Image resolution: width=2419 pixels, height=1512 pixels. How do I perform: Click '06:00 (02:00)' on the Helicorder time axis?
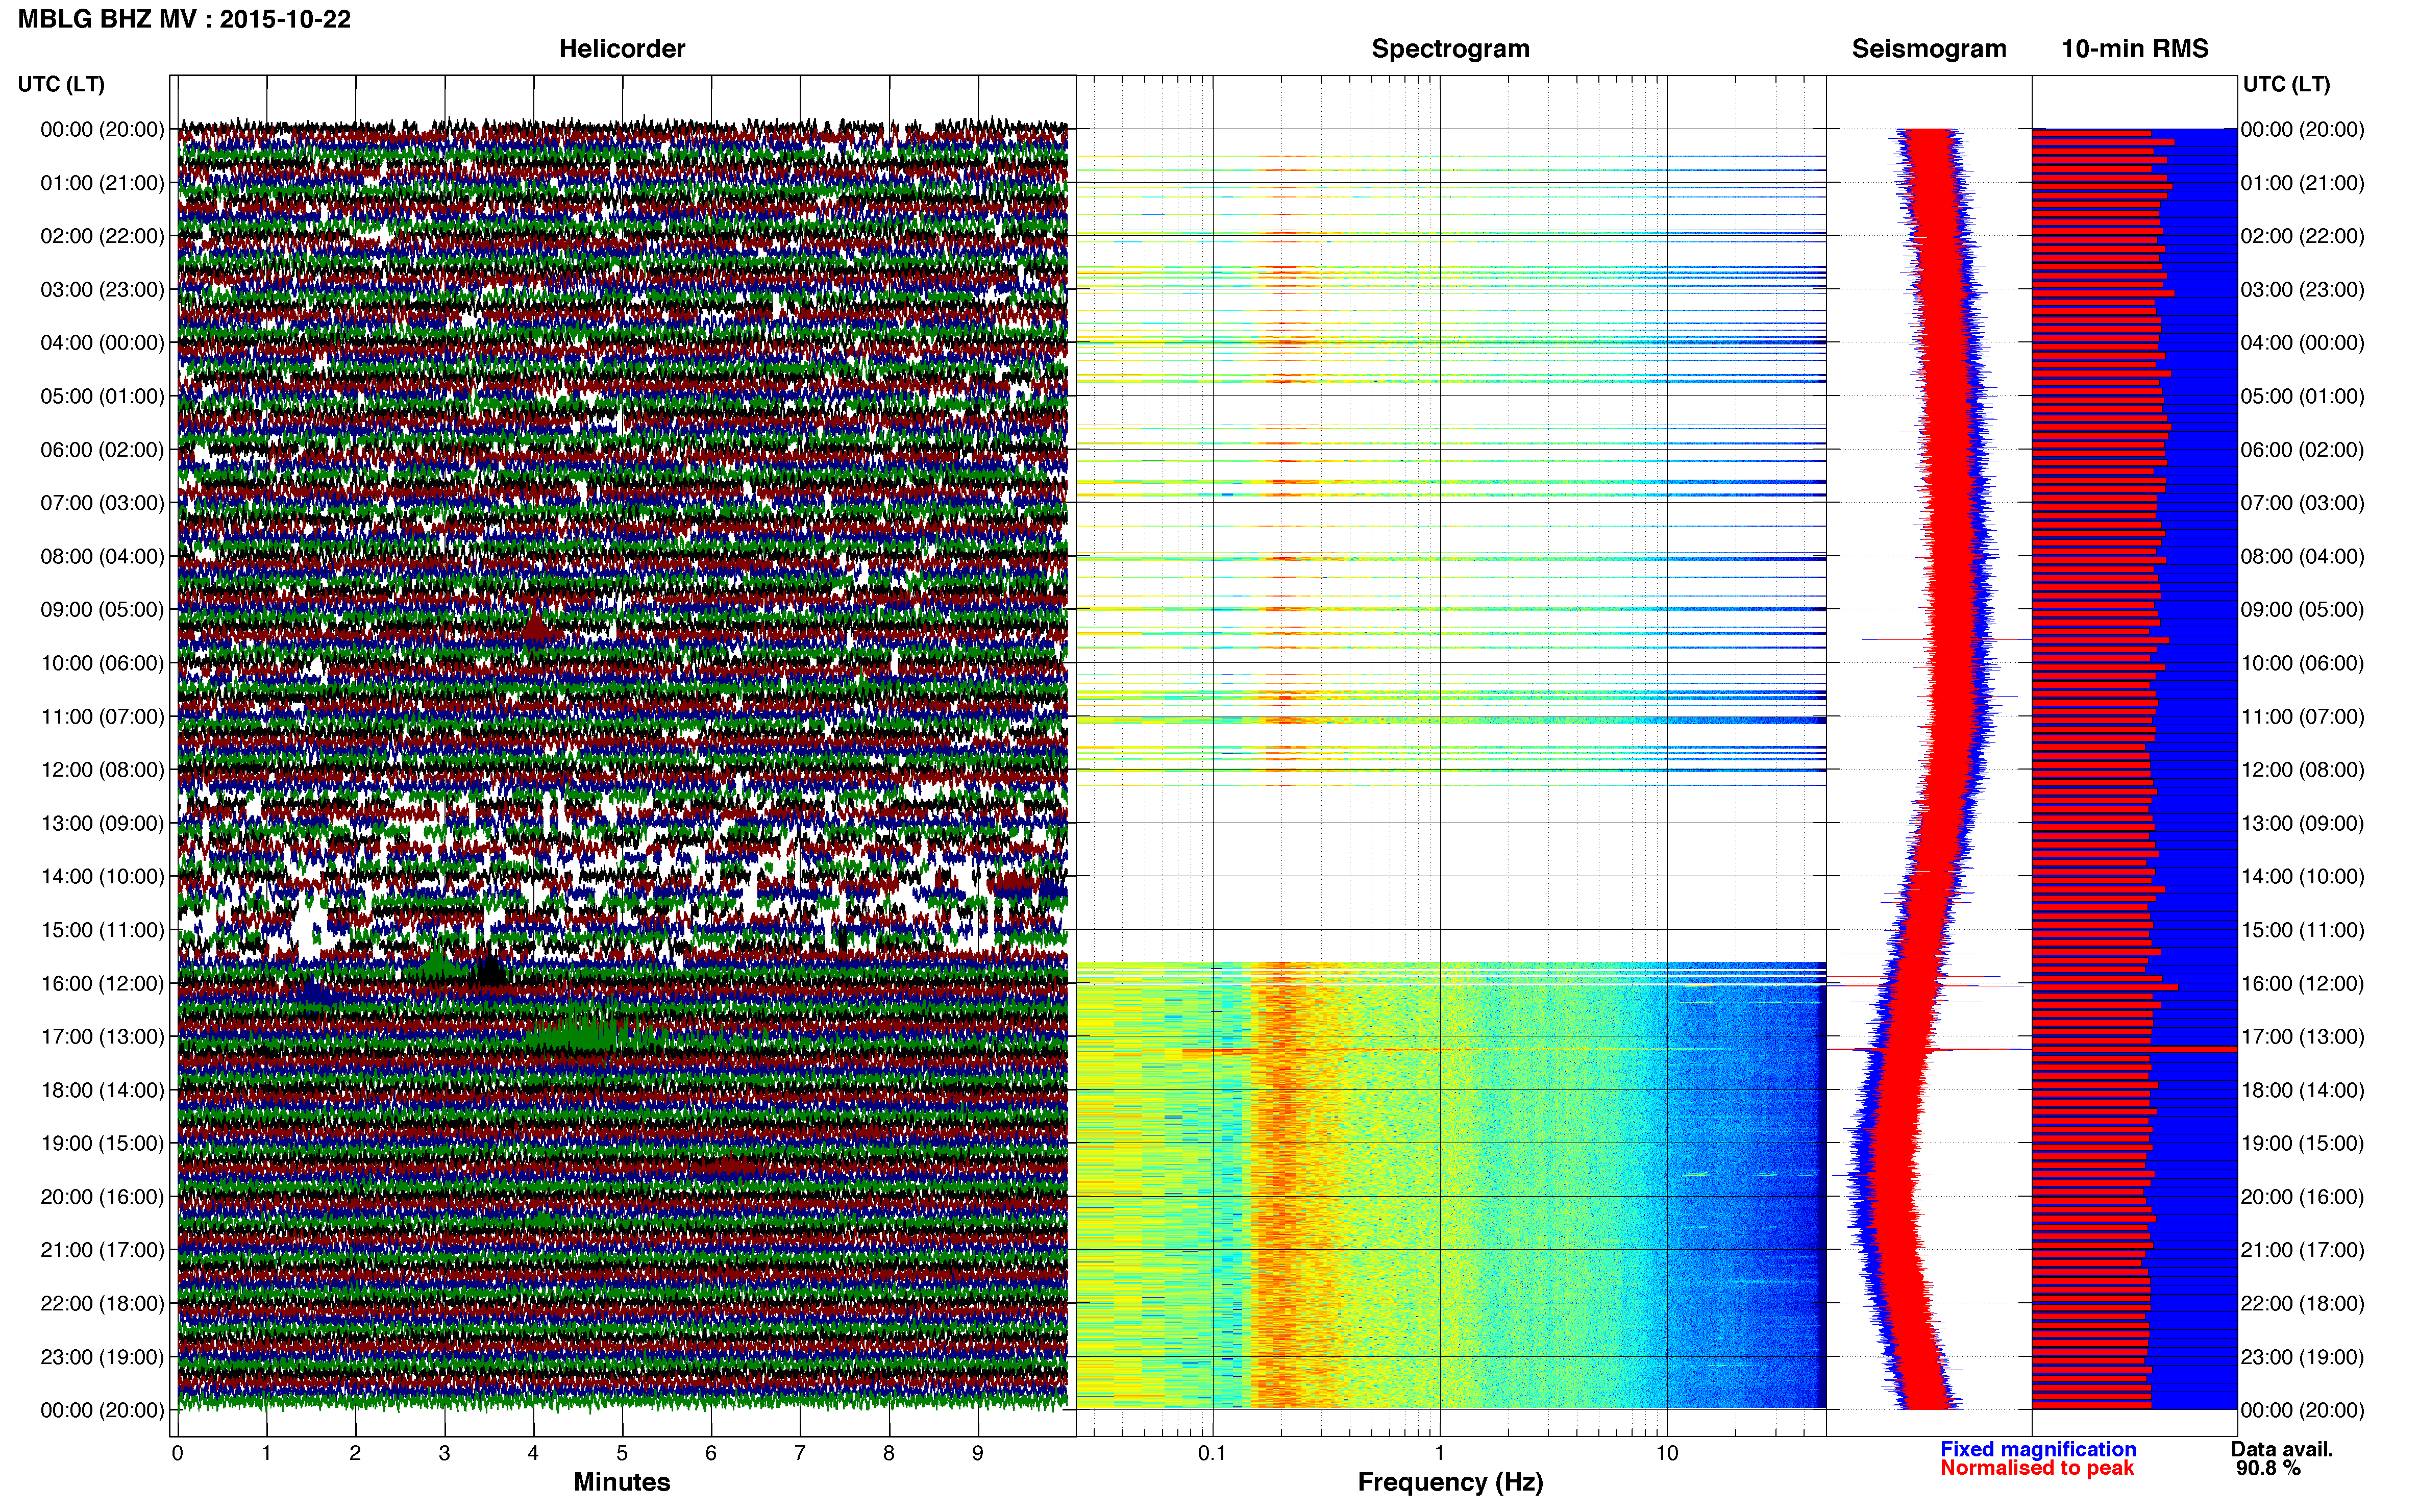pos(102,450)
